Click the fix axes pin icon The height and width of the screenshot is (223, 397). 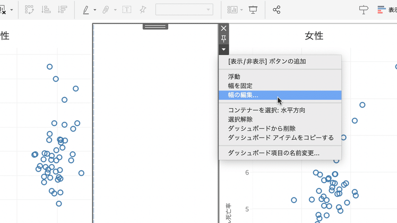click(x=143, y=10)
